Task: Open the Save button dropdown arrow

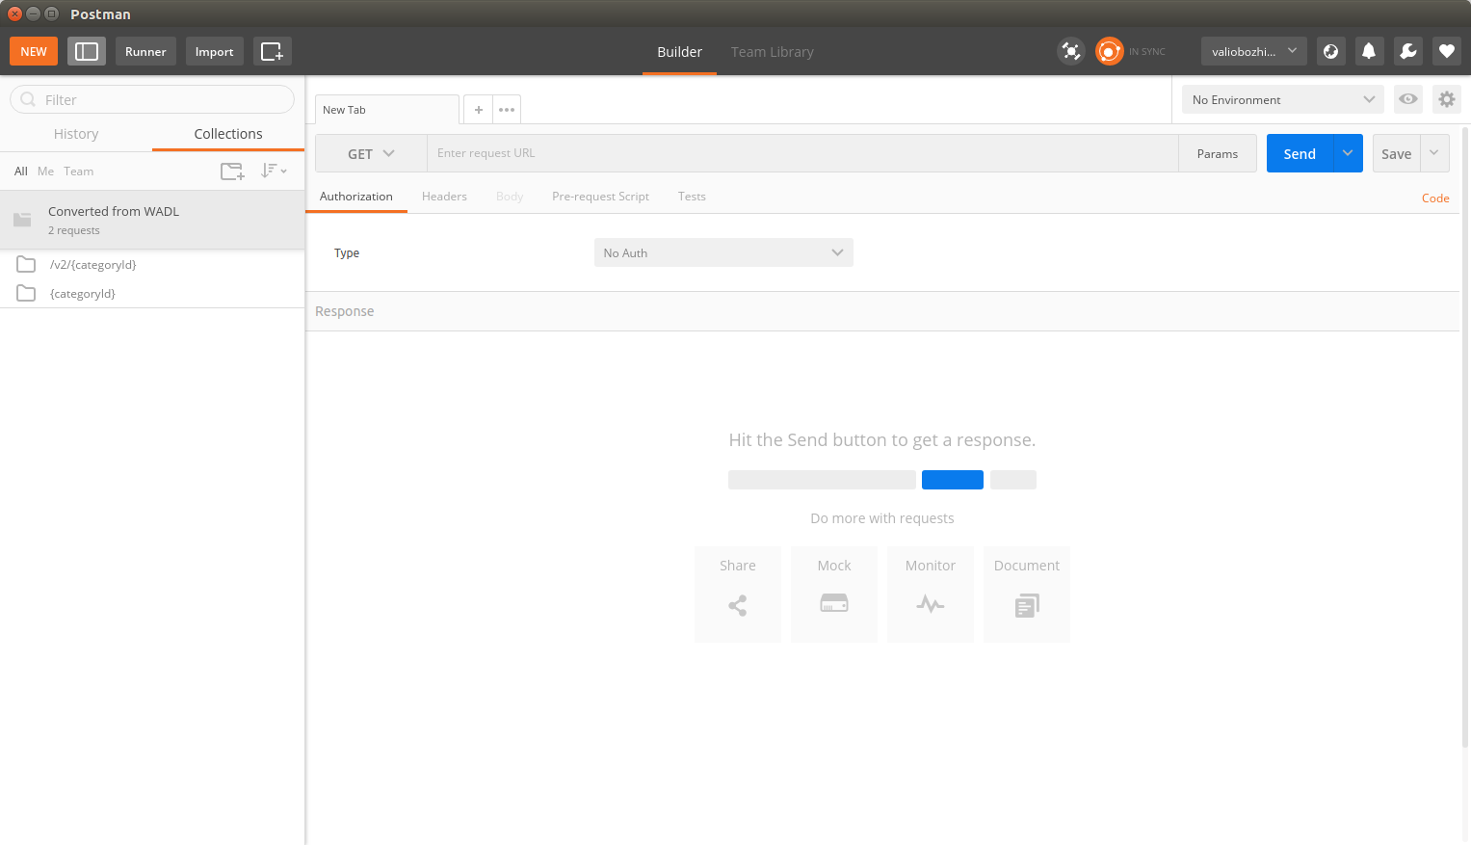Action: [x=1434, y=153]
